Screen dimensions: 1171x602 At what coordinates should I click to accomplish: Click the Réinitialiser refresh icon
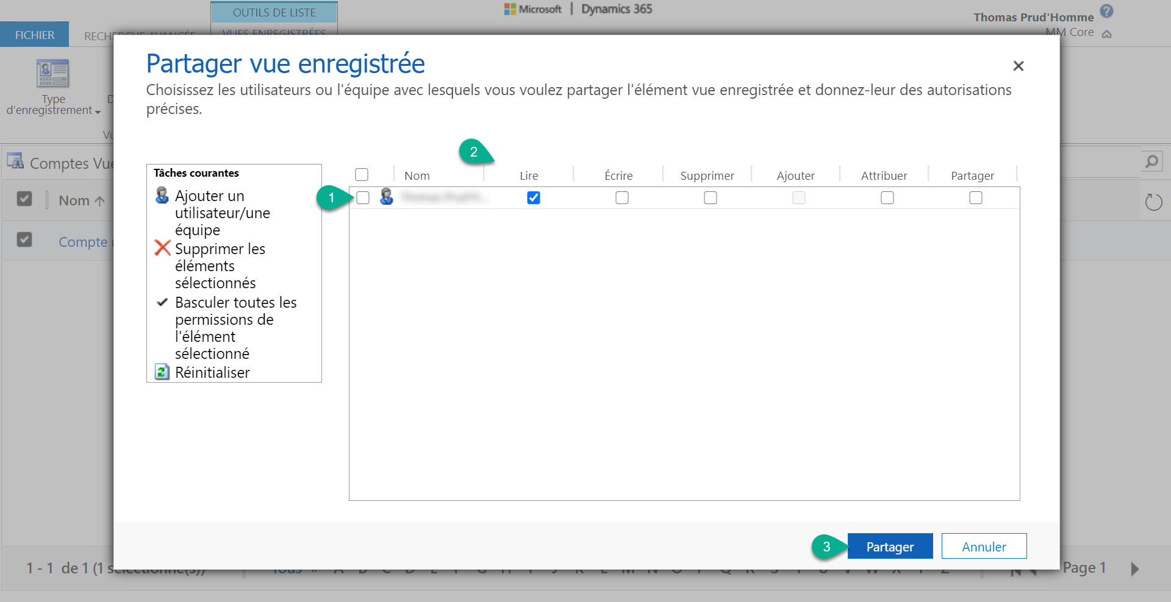(162, 372)
